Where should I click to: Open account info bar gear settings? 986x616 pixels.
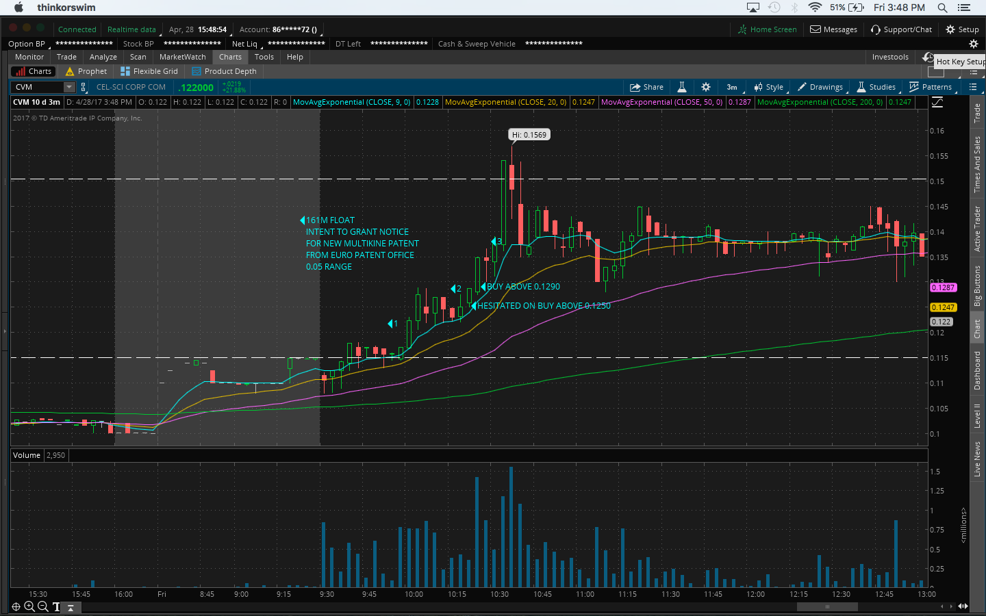tap(974, 44)
